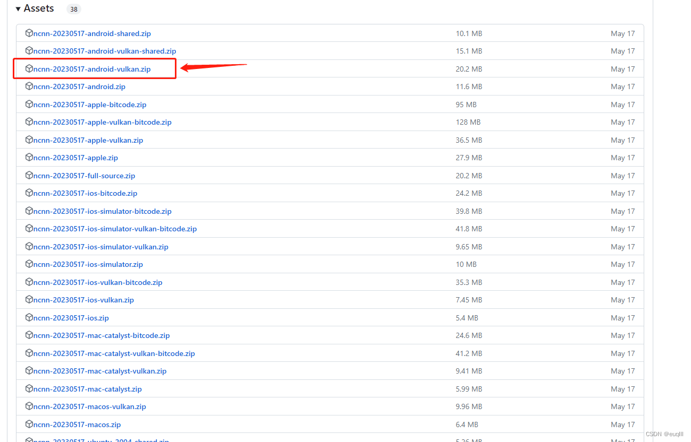Download ncnn-20230517-ios-simulator-bitcode.zip
691x442 pixels.
(102, 211)
